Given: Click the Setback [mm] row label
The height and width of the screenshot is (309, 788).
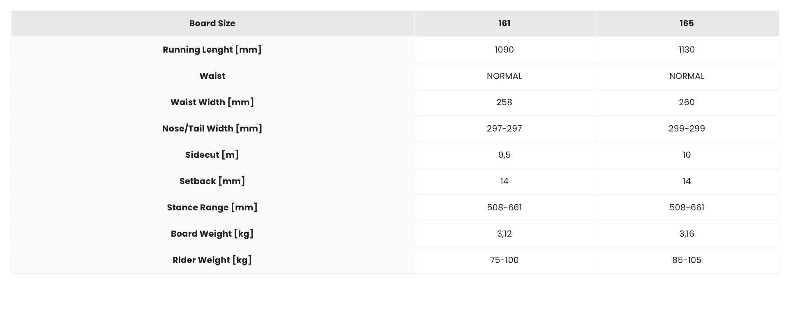Looking at the screenshot, I should (x=212, y=181).
